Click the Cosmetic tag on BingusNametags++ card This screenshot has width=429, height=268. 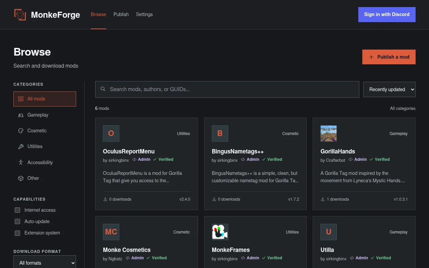(x=291, y=134)
